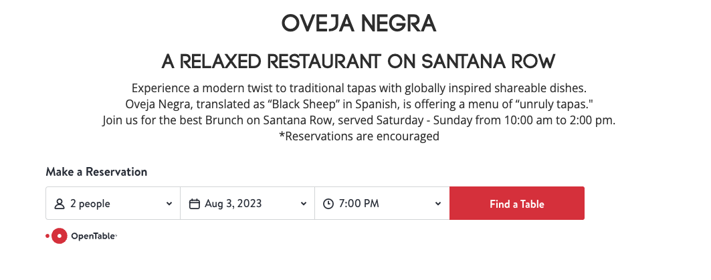The width and height of the screenshot is (711, 280).
Task: Click the calendar icon beside Aug 3, 2023
Action: coord(195,204)
